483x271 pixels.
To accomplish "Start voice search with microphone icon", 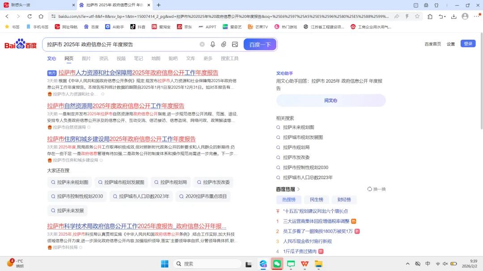I will pyautogui.click(x=213, y=44).
